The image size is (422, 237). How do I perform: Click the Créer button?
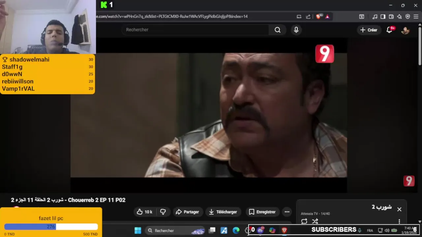[369, 30]
